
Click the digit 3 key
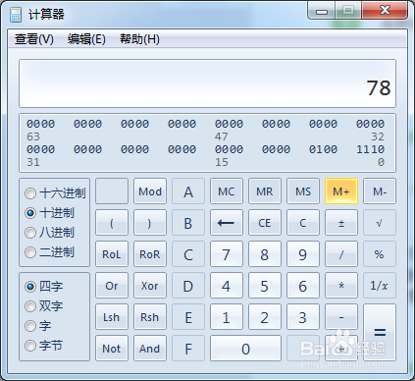(303, 317)
